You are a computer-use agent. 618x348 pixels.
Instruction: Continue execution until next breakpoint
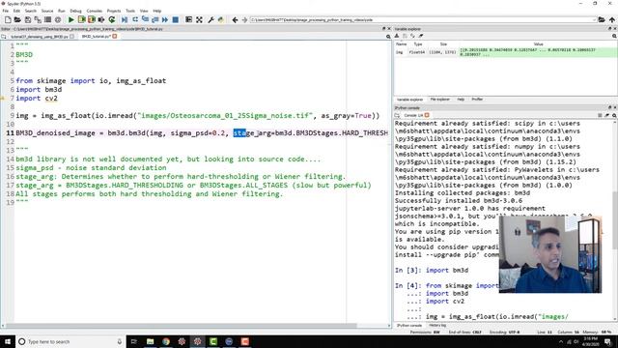165,19
